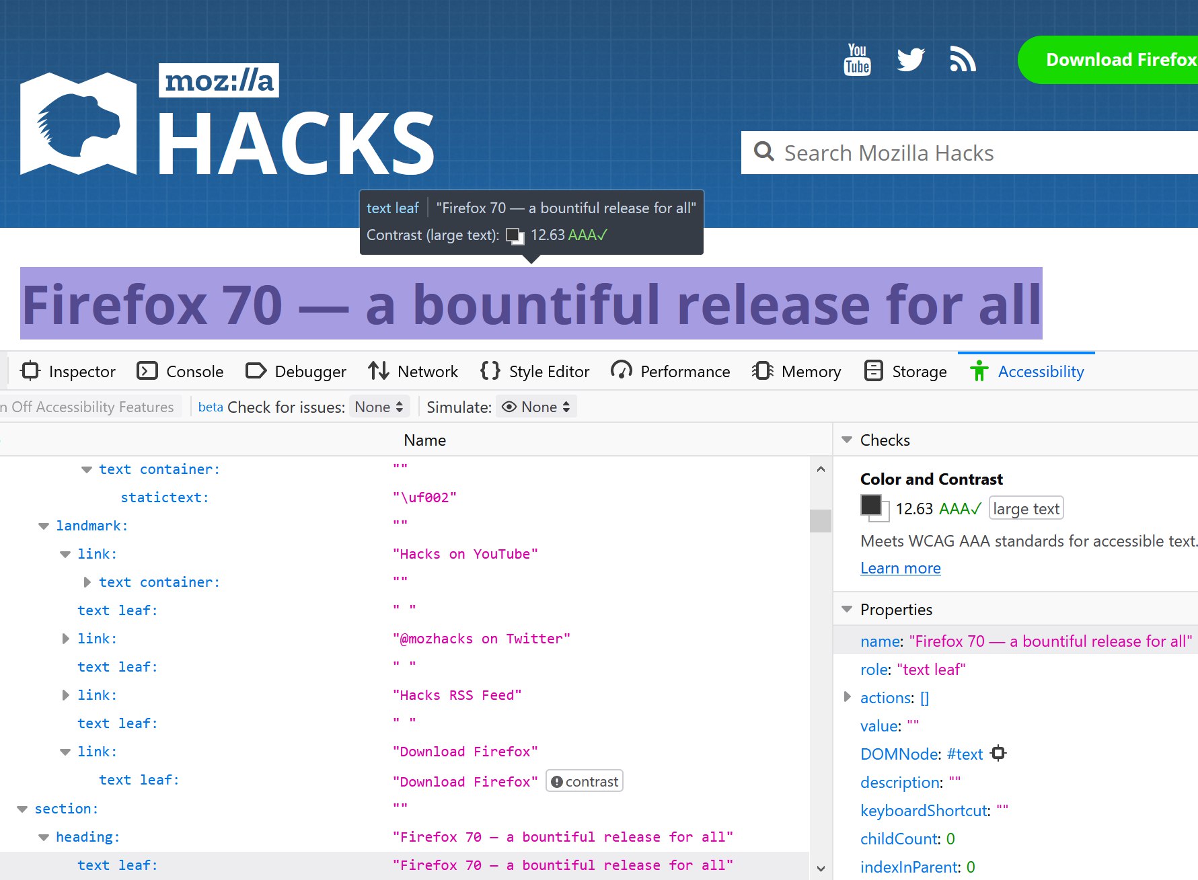Viewport: 1198px width, 880px height.
Task: Open the Simulate None dropdown
Action: coord(537,407)
